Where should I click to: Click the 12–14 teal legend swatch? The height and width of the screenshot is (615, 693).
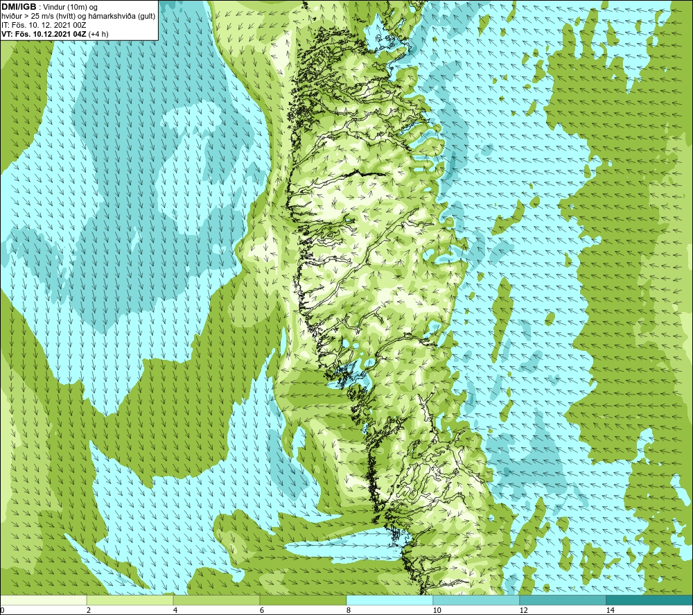pyautogui.click(x=563, y=600)
